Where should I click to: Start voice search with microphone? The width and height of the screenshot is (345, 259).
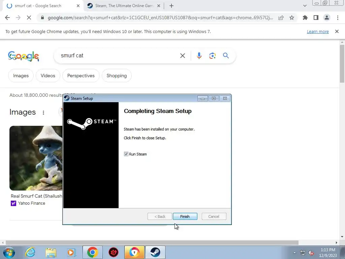point(199,56)
